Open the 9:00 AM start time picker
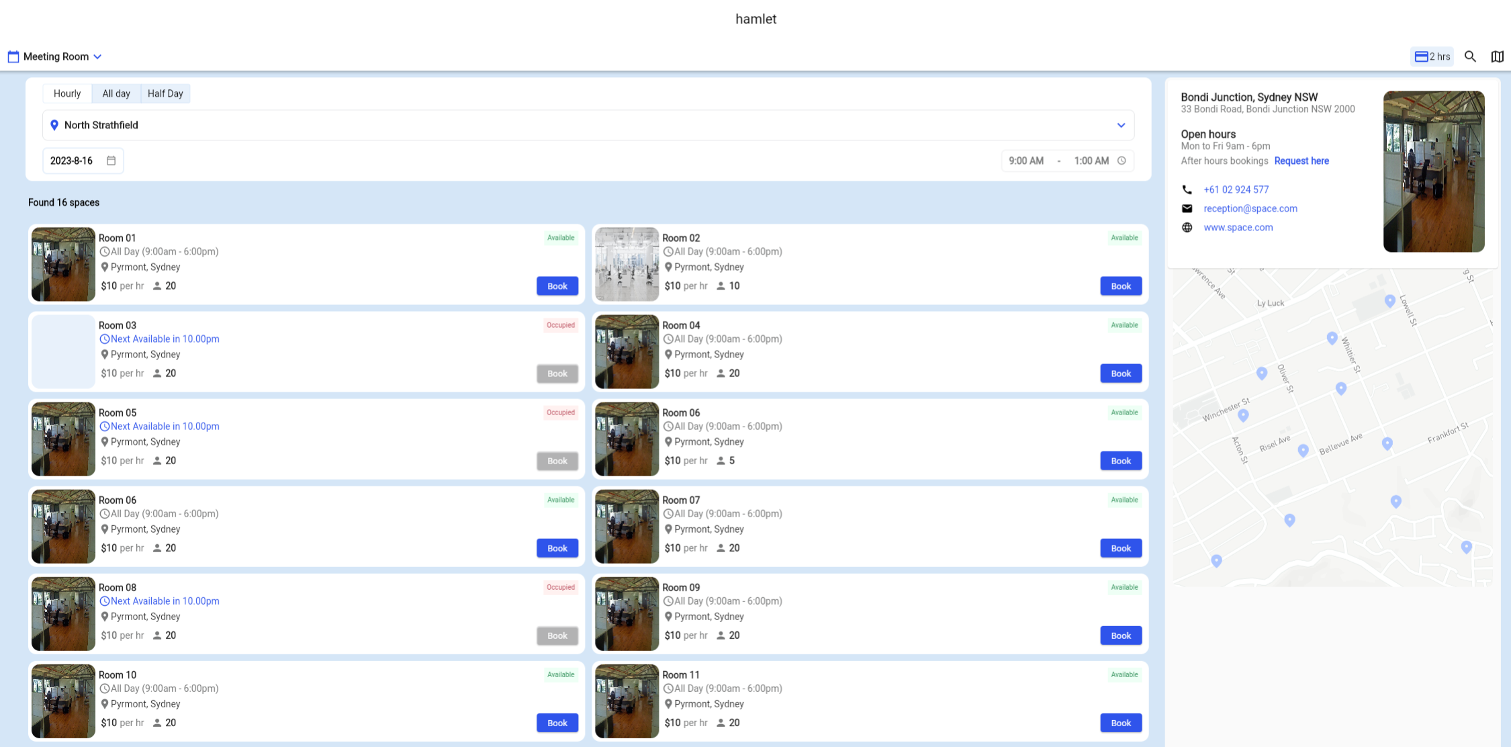 coord(1026,161)
